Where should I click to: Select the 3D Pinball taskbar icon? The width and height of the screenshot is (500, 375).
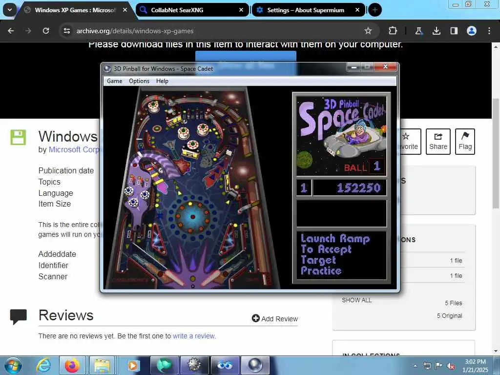click(255, 365)
